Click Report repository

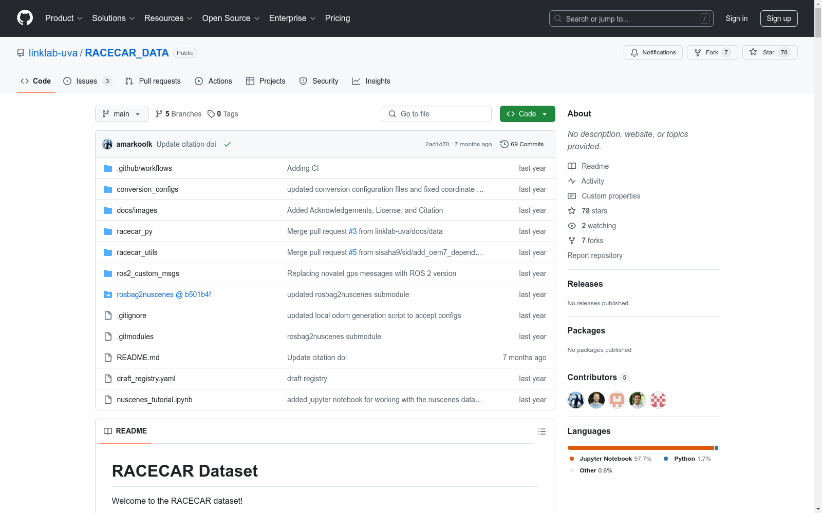pos(595,255)
